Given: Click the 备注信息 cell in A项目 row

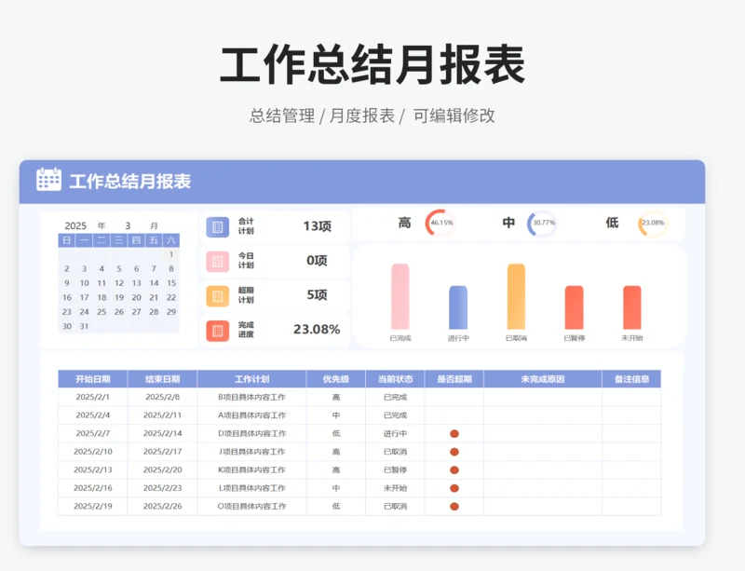Looking at the screenshot, I should 631,415.
